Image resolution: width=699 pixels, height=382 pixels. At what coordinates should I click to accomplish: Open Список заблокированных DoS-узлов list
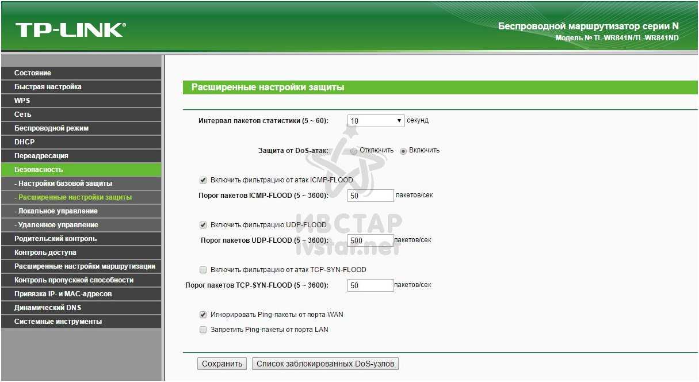tap(325, 364)
